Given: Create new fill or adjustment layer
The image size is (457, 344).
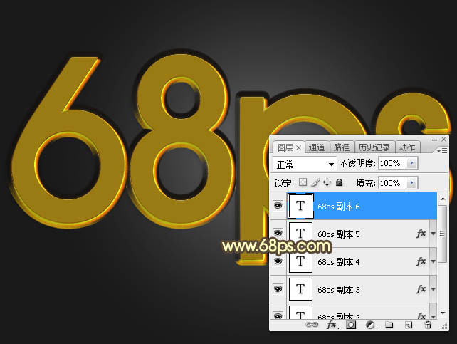Looking at the screenshot, I should click(x=371, y=325).
